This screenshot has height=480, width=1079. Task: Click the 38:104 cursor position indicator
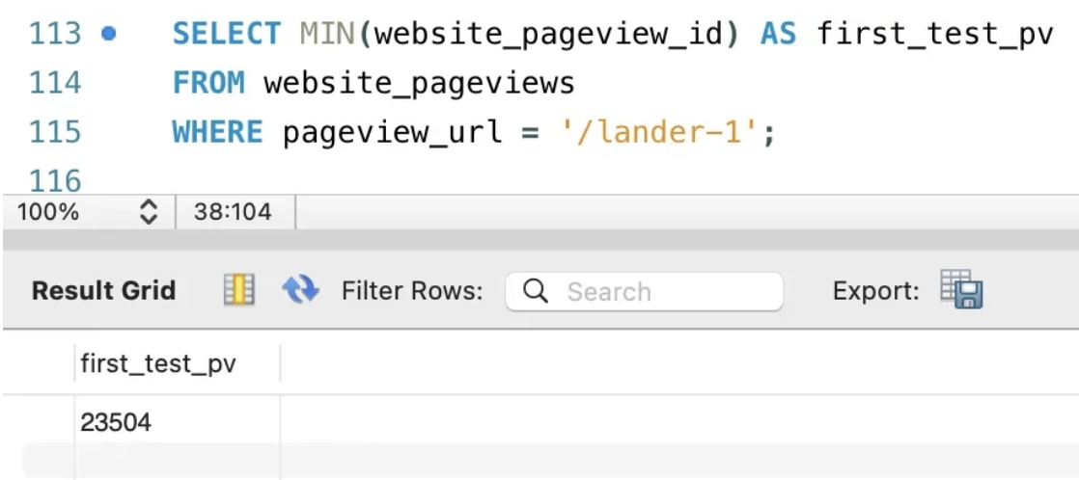tap(233, 212)
